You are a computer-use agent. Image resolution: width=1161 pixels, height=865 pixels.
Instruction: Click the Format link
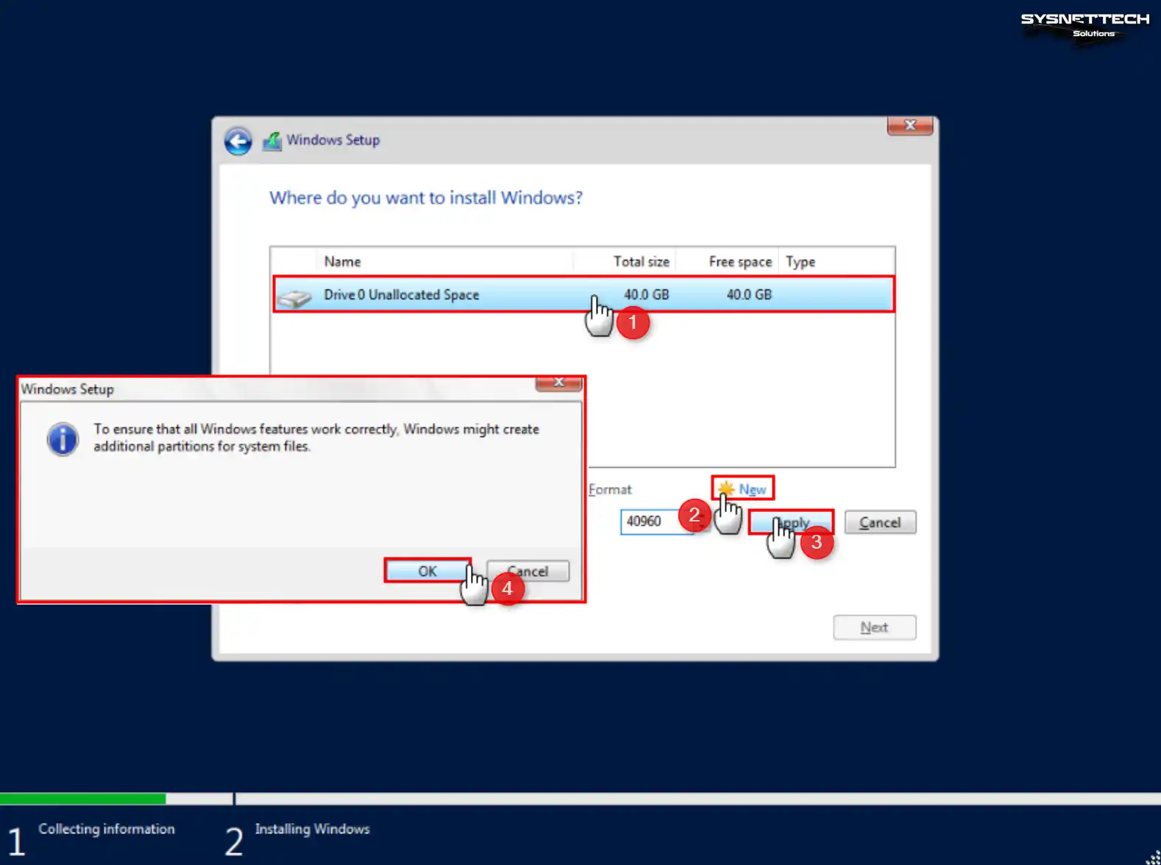pos(610,490)
